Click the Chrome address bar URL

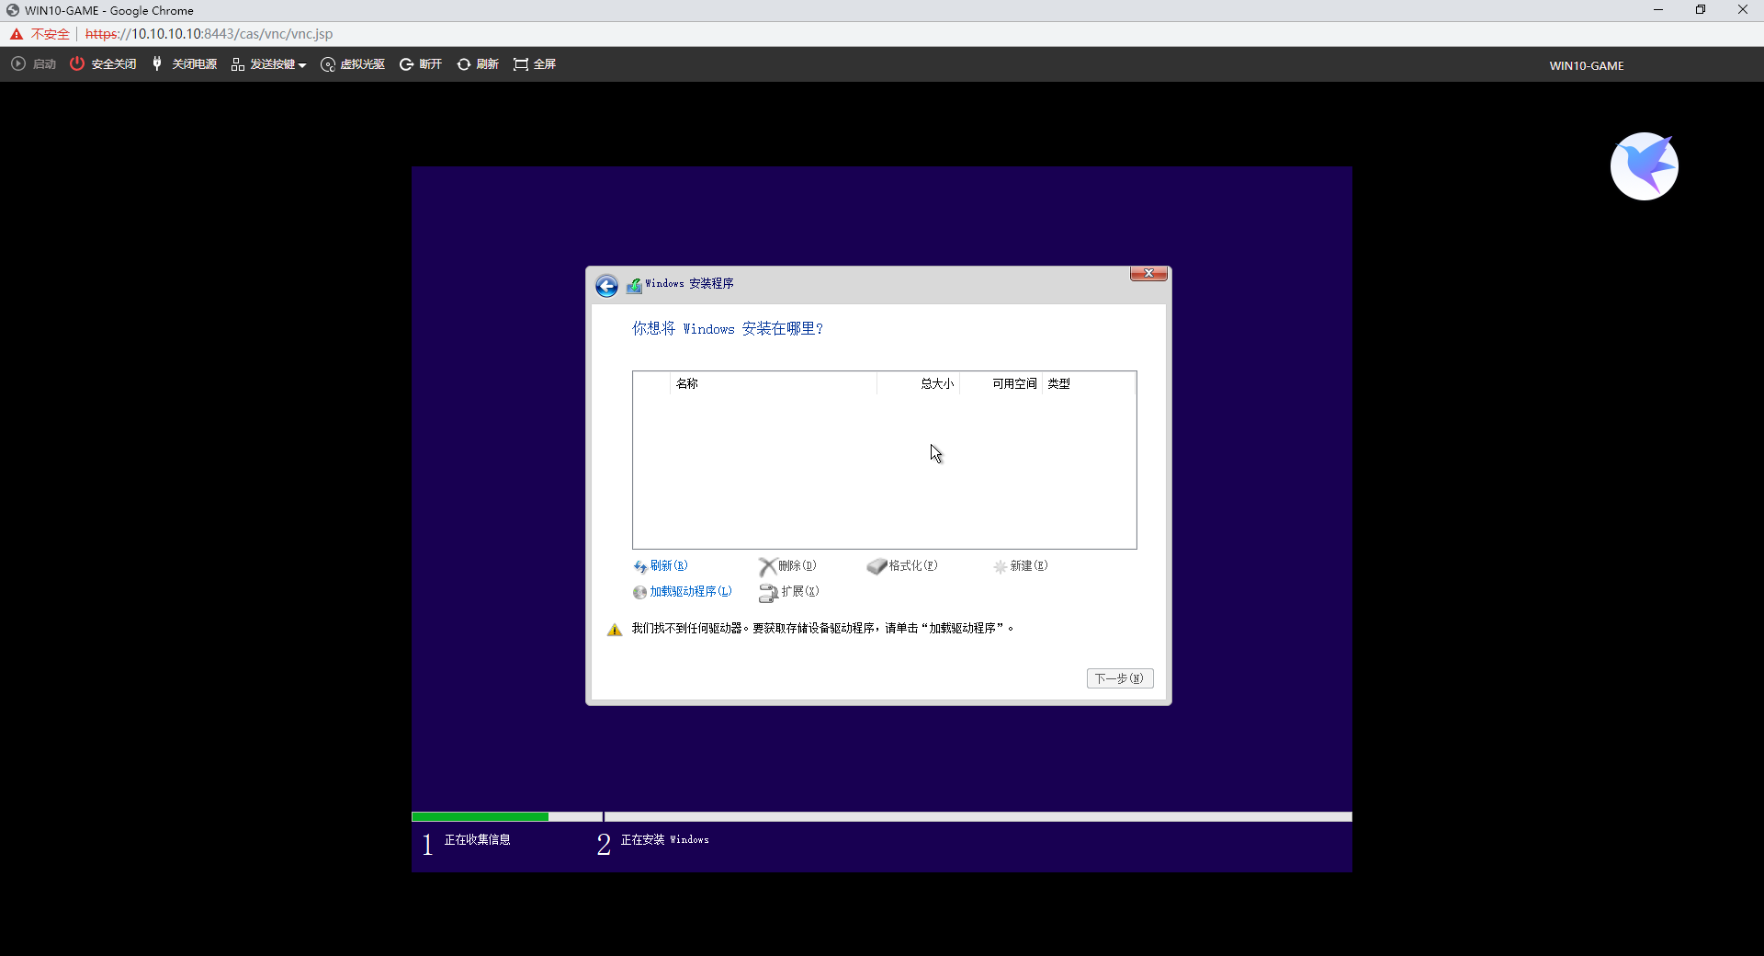point(209,34)
